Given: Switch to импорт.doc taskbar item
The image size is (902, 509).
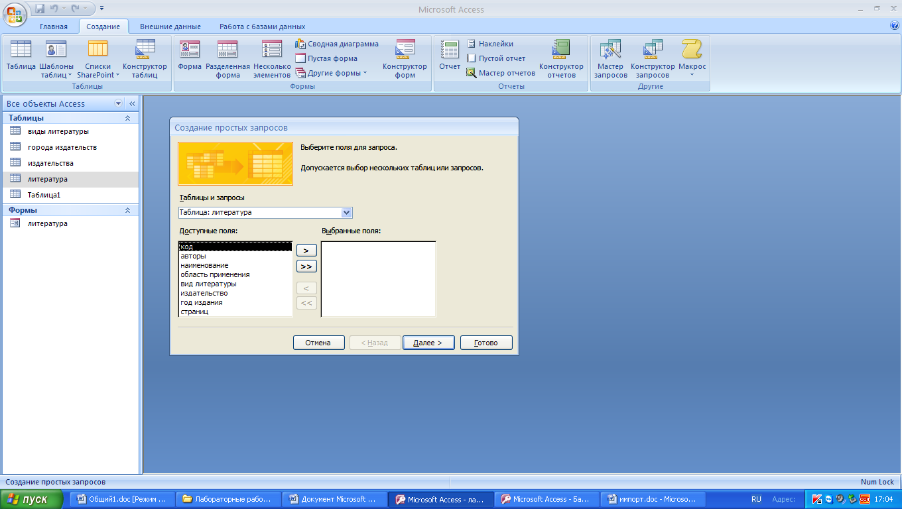Looking at the screenshot, I should pyautogui.click(x=653, y=500).
